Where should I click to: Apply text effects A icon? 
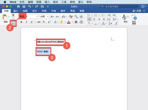click(55, 22)
